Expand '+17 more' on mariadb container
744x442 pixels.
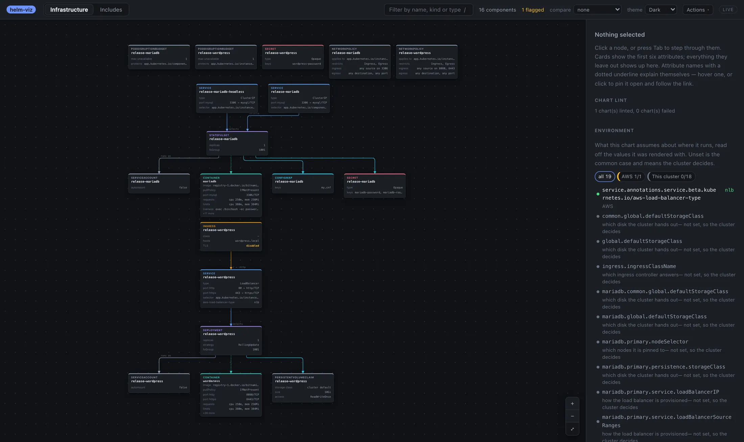pyautogui.click(x=208, y=214)
